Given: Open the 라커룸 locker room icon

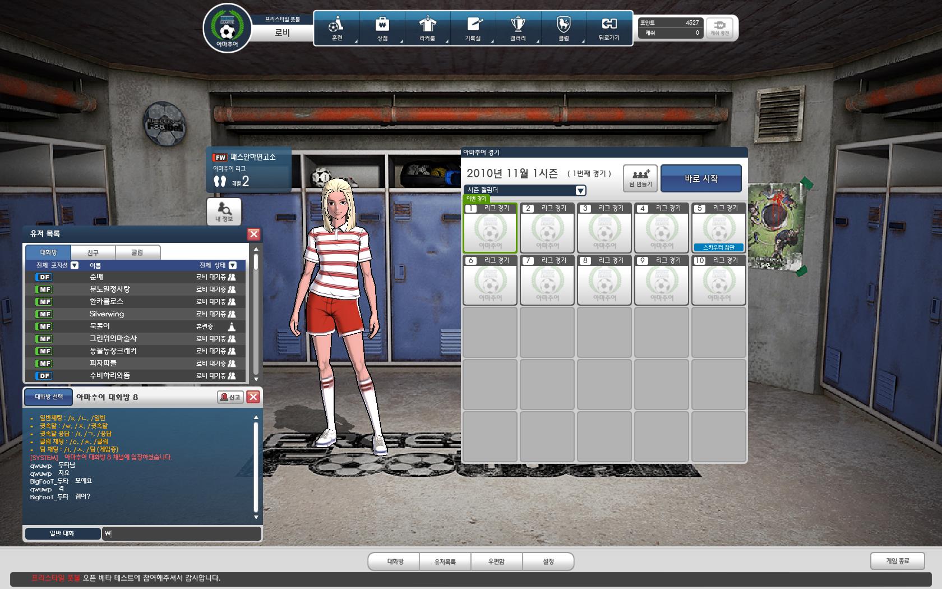Looking at the screenshot, I should (x=427, y=28).
